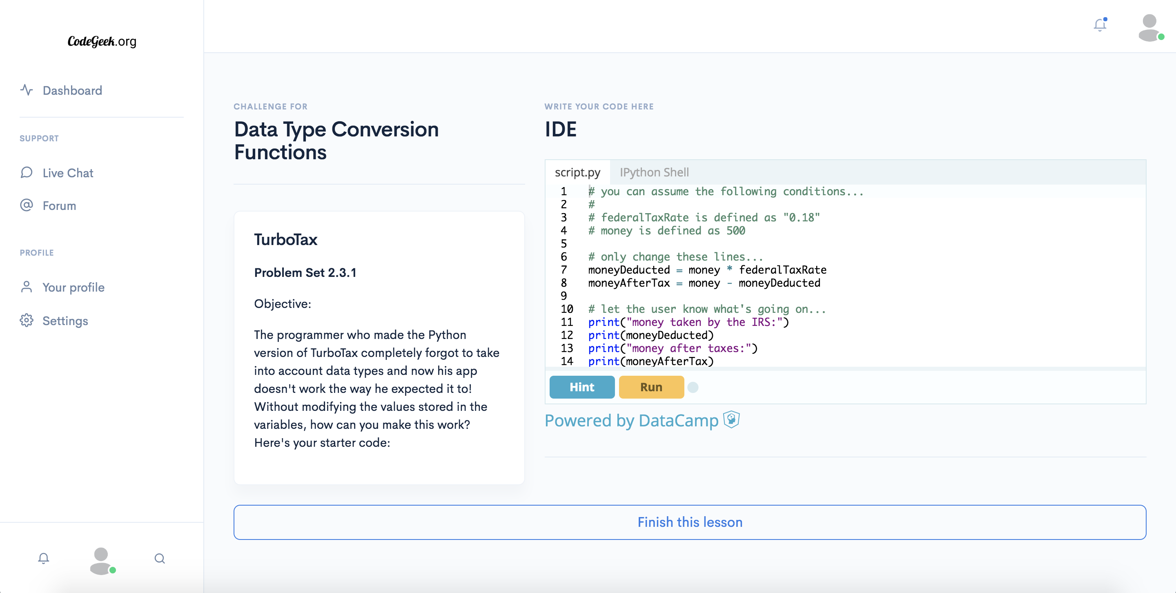1176x593 pixels.
Task: Open Settings with the gear icon
Action: click(x=27, y=321)
